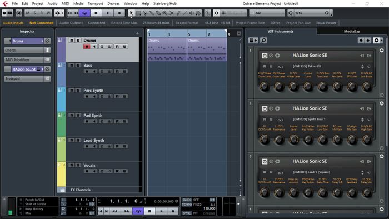
Task: Select the Range Selection tool
Action: 138,13
